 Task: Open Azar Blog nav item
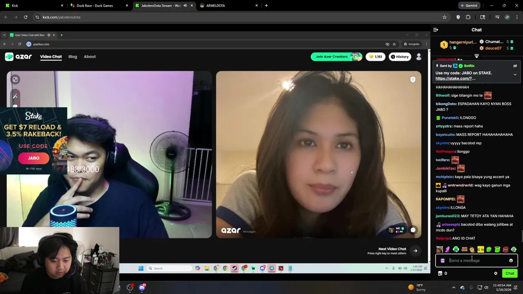click(x=73, y=57)
